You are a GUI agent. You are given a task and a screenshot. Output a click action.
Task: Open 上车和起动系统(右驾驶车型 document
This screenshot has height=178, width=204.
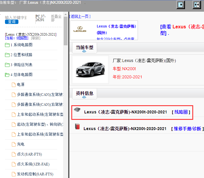40,134
